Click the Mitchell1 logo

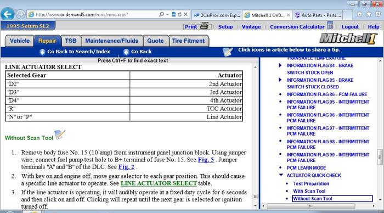point(348,38)
